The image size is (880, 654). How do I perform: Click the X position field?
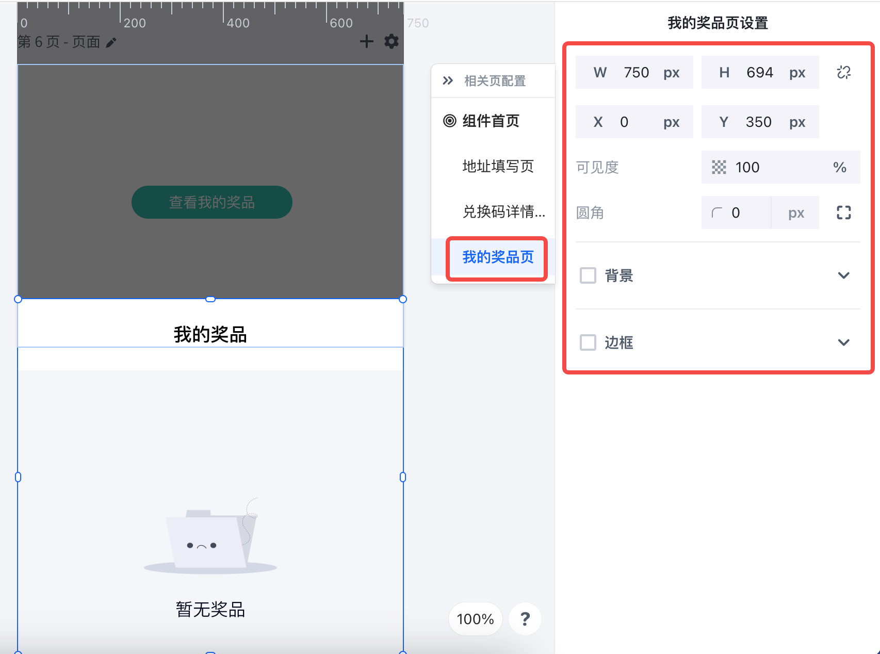click(634, 122)
